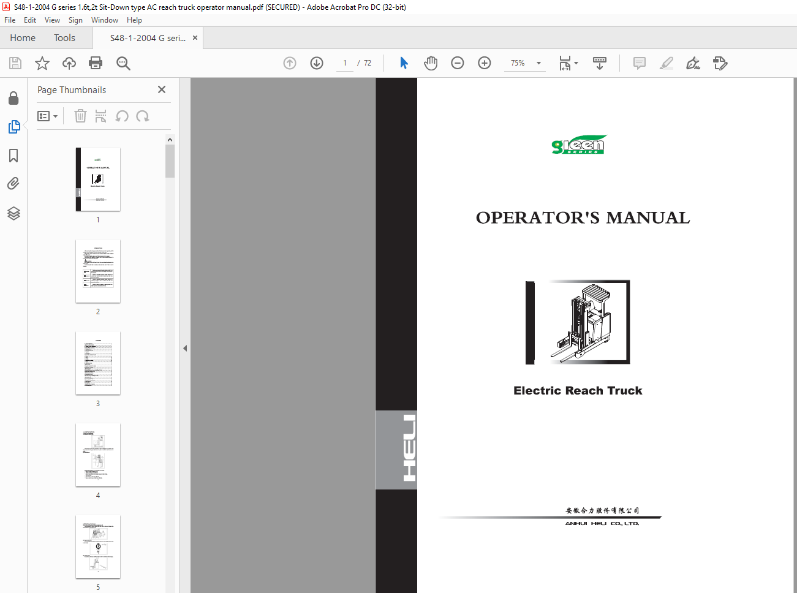Select page 5 thumbnail
Viewport: 797px width, 593px height.
pos(98,546)
